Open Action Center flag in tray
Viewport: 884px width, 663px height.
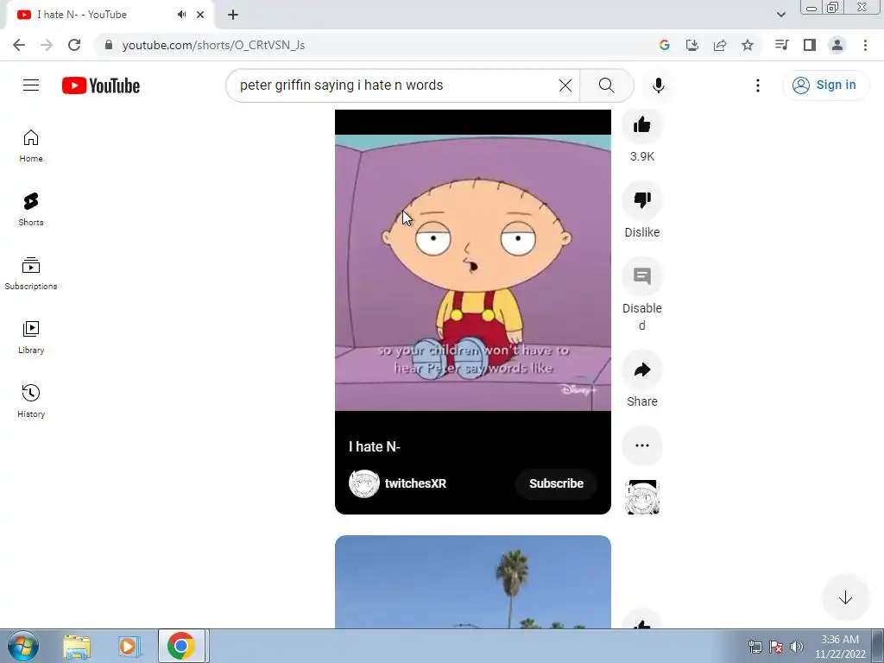pyautogui.click(x=776, y=647)
